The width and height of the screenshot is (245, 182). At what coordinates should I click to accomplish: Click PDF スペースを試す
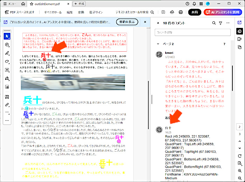[20, 12]
